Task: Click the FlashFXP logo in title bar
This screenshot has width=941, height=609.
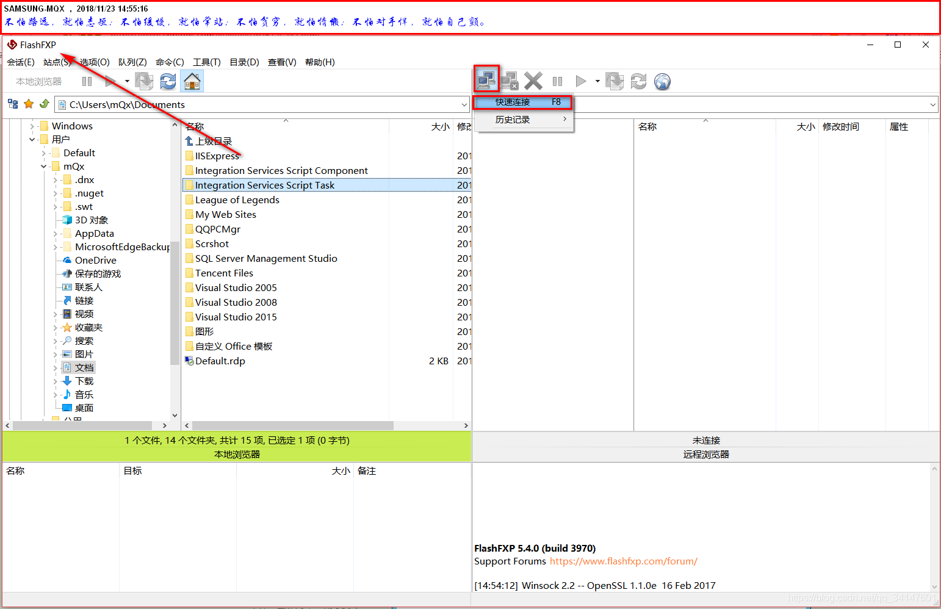Action: tap(12, 45)
